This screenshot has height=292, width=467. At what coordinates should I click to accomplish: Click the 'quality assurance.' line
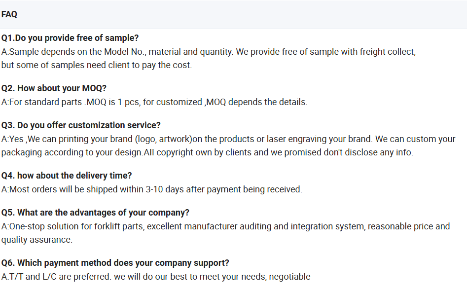(36, 240)
